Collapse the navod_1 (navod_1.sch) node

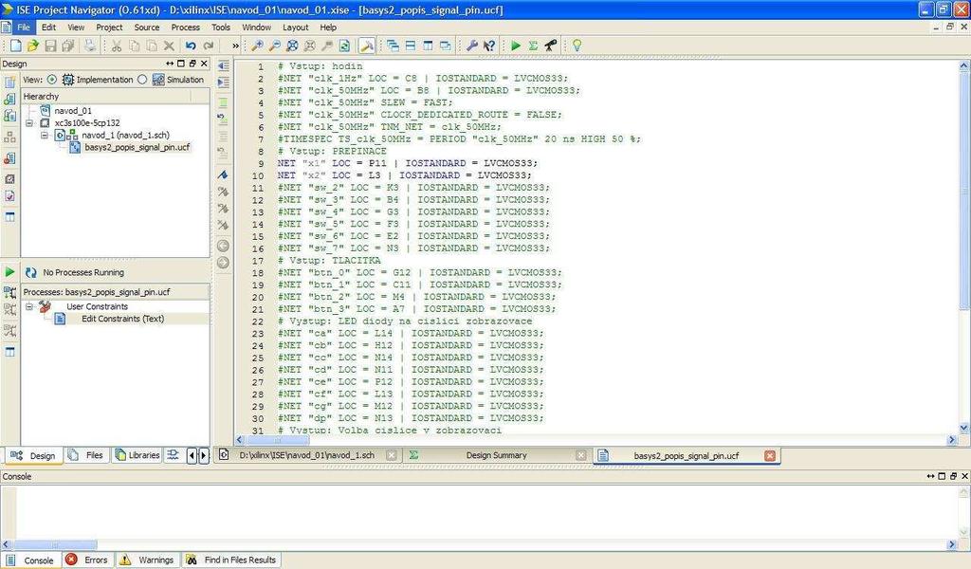(x=44, y=135)
